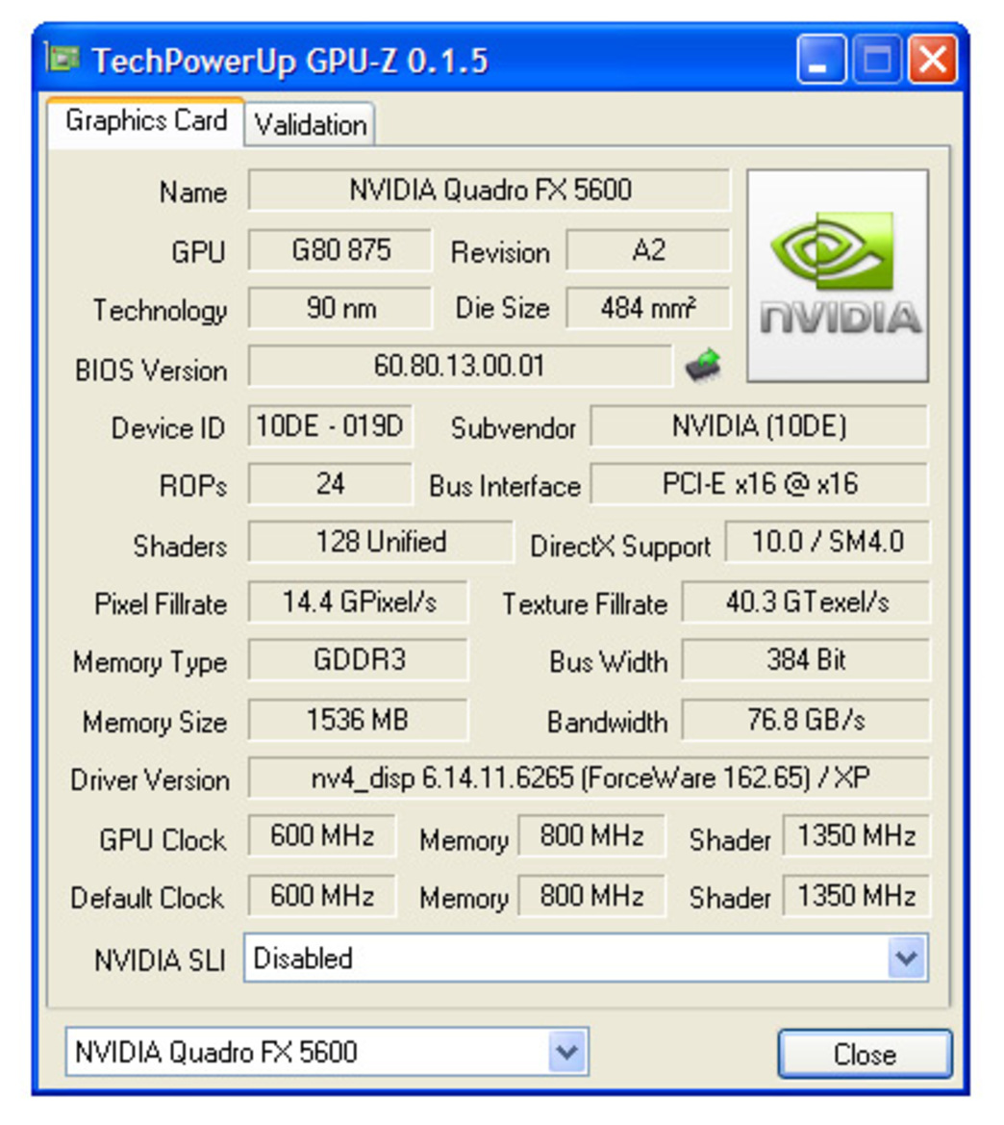Image resolution: width=1004 pixels, height=1125 pixels.
Task: Click Default Clock row Shader 1350 MHz
Action: 856,896
